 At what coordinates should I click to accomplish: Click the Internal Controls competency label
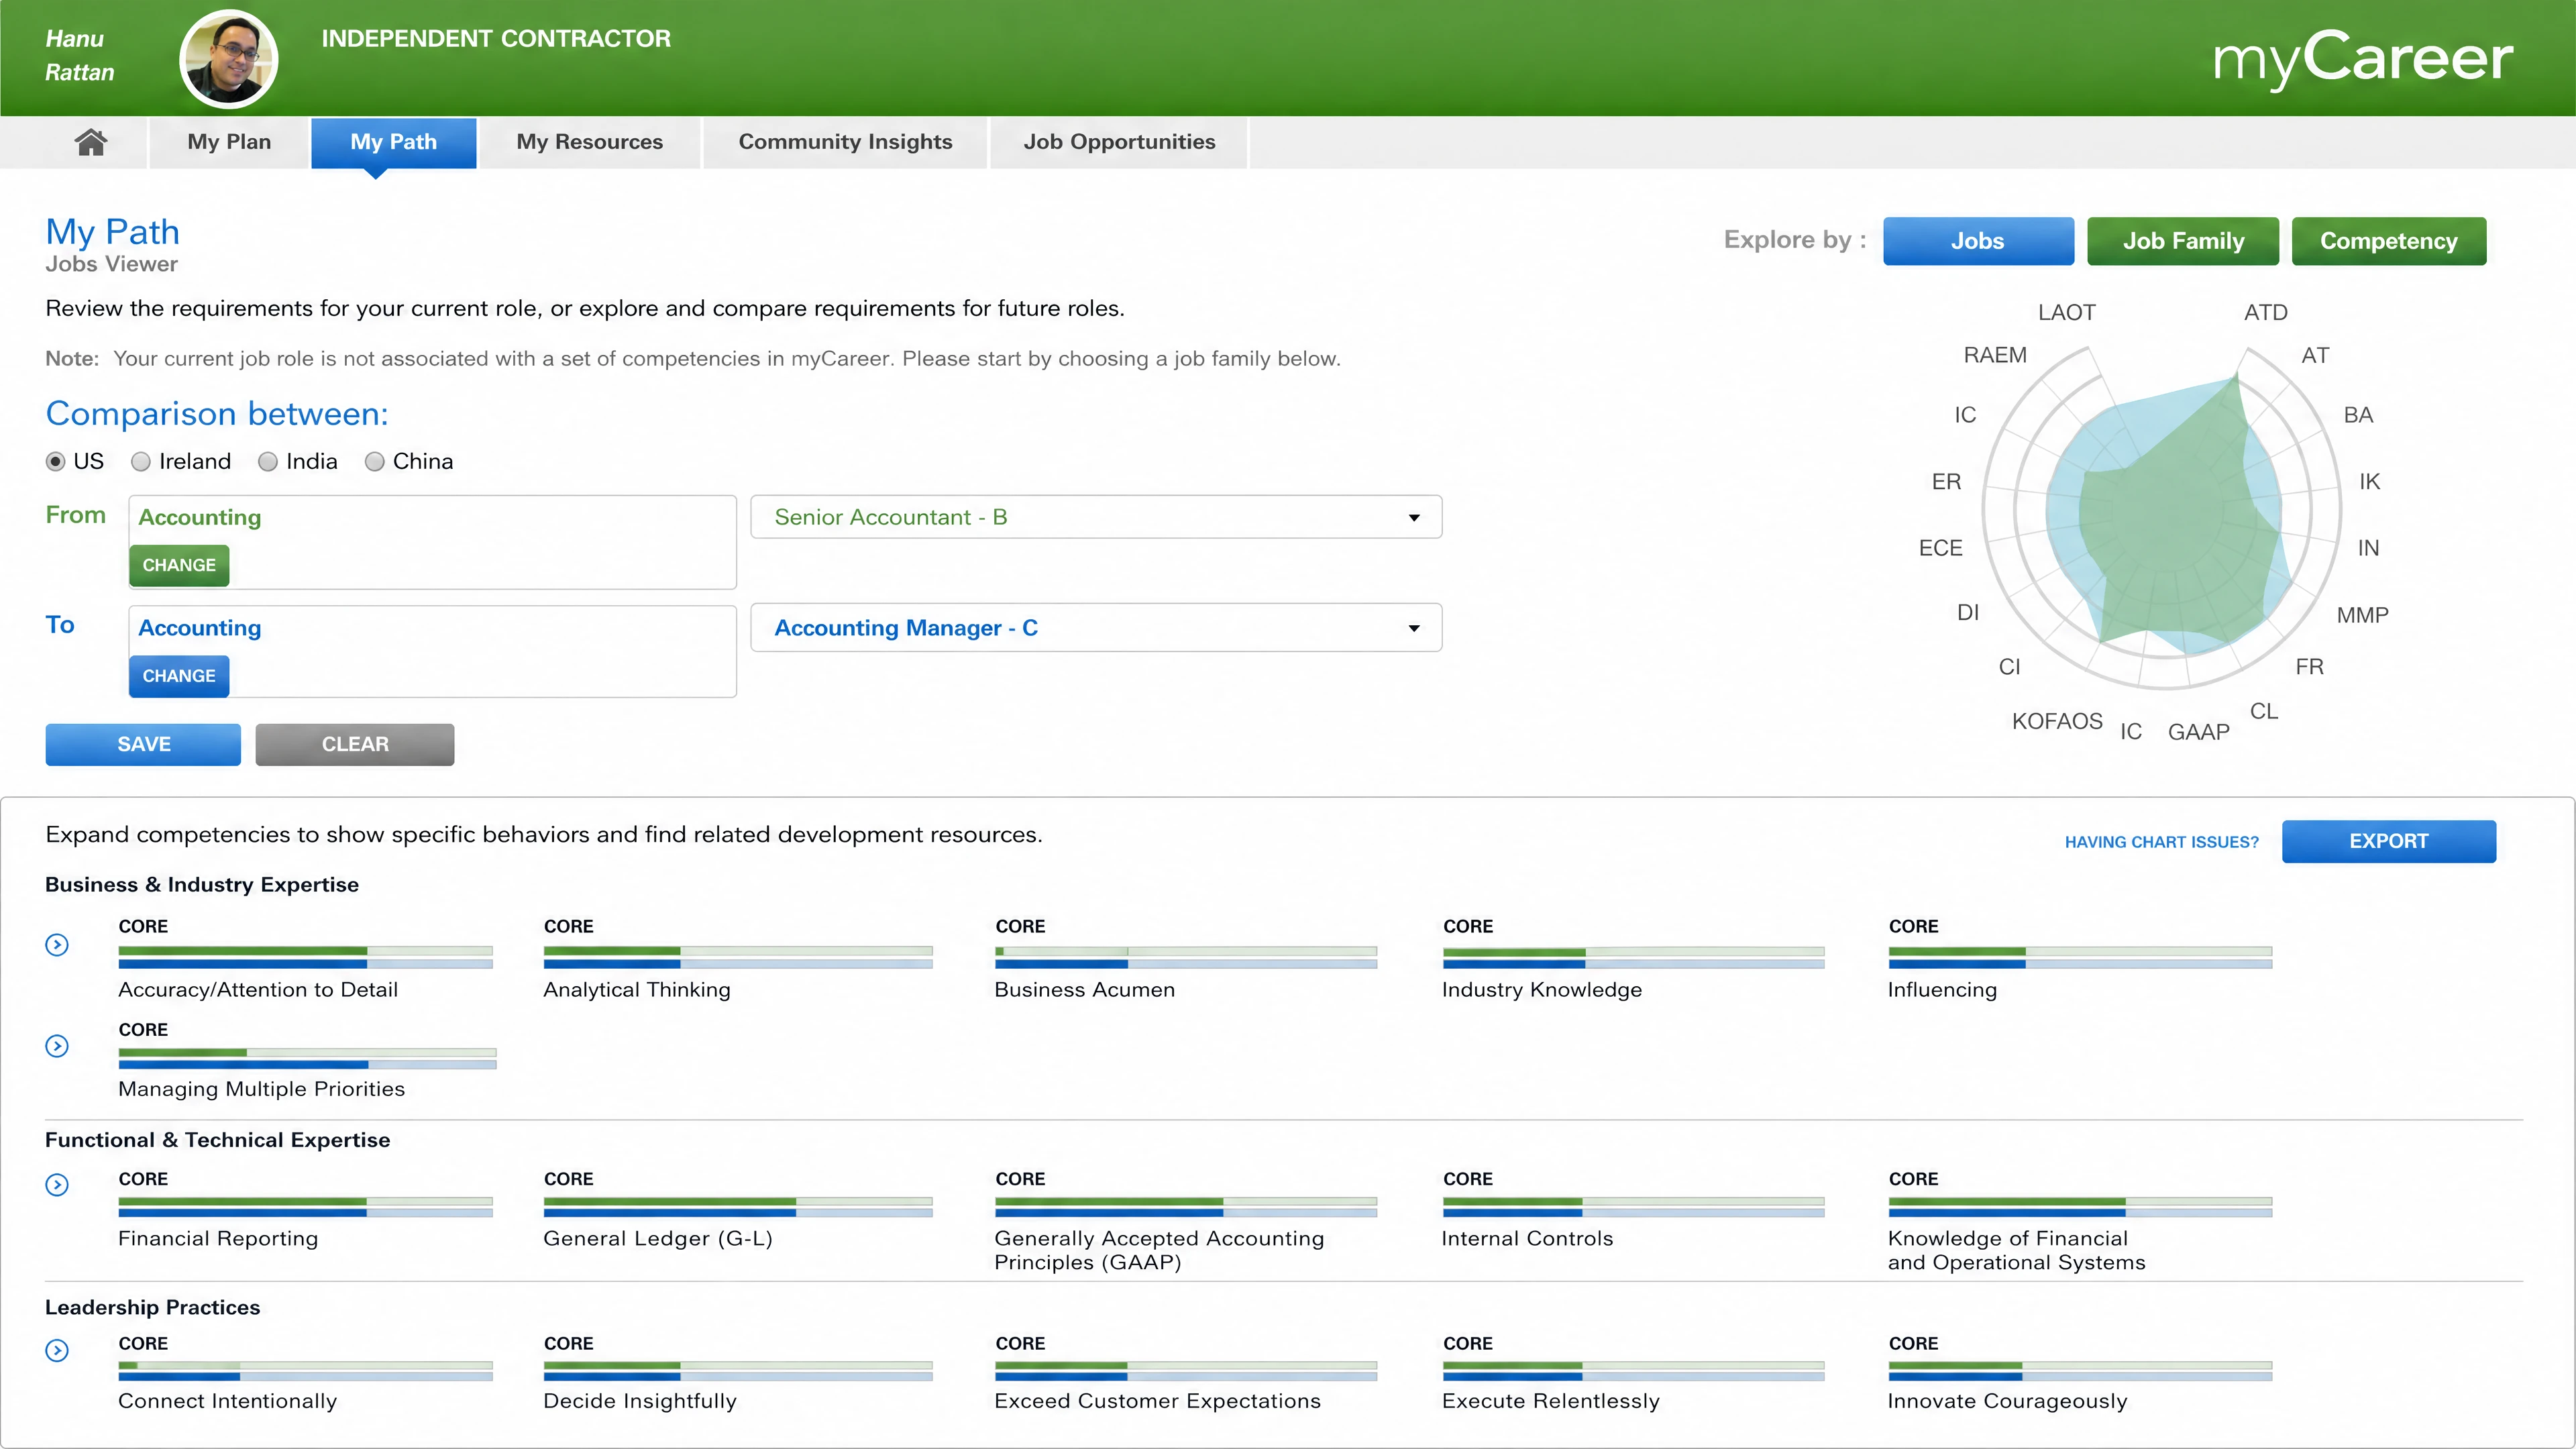1527,1239
